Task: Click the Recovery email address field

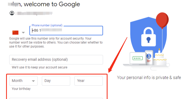Action: click(x=56, y=60)
